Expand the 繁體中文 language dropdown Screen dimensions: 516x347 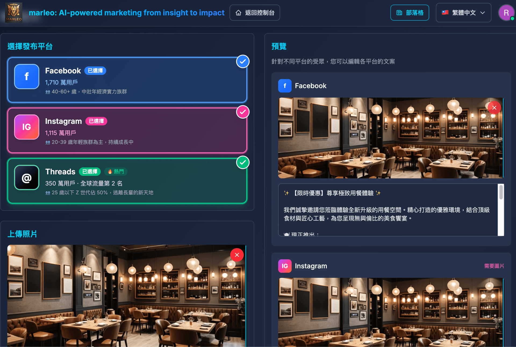pos(463,13)
